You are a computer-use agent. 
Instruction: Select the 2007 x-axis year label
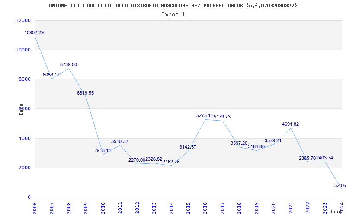51,208
